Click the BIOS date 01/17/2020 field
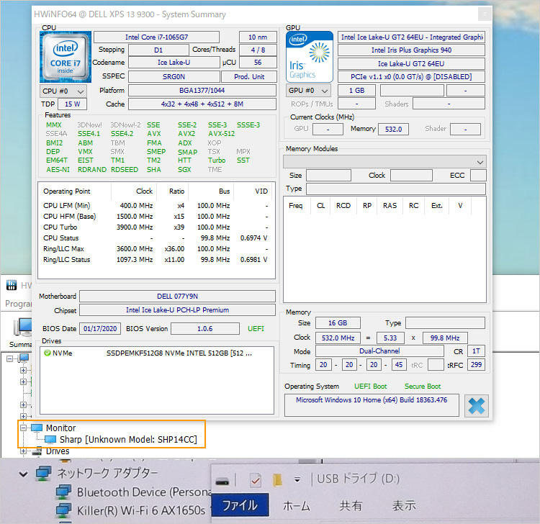 (x=100, y=328)
